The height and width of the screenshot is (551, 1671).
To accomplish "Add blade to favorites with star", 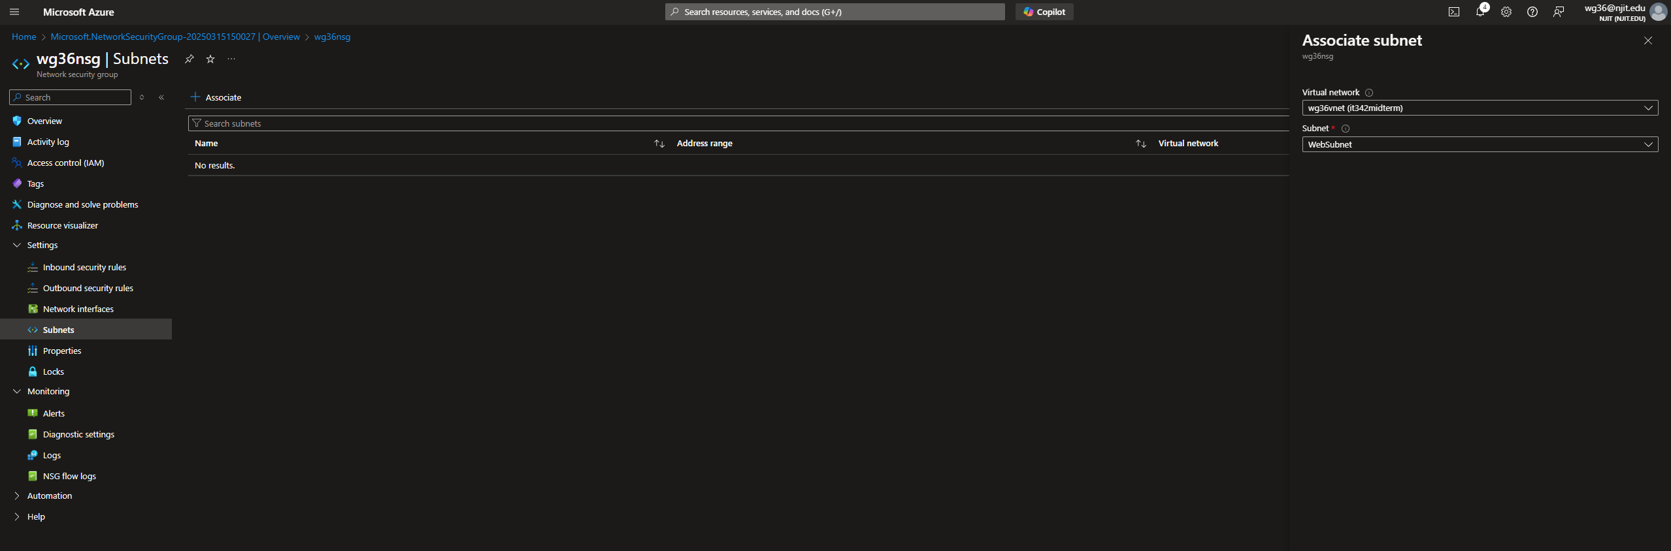I will click(210, 59).
